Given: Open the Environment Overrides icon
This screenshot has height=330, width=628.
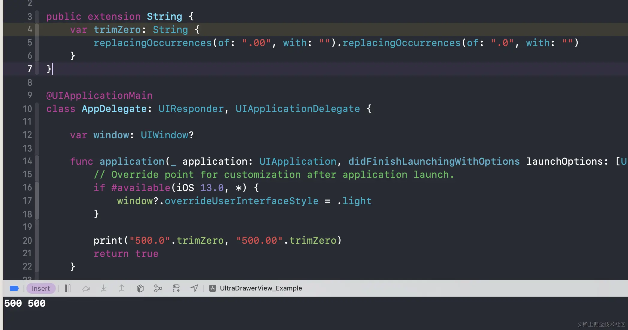Looking at the screenshot, I should coord(176,288).
